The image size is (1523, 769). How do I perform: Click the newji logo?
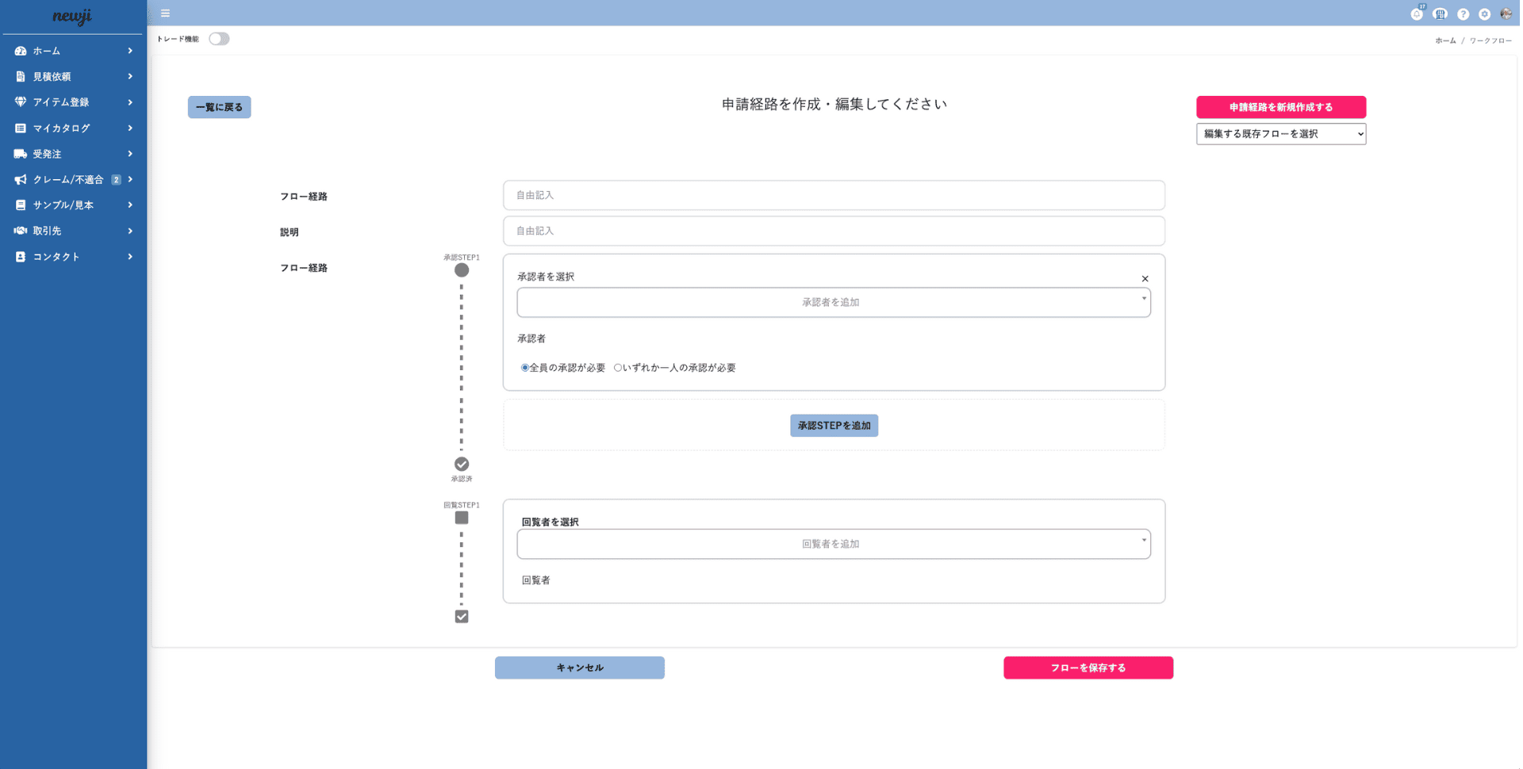[x=72, y=17]
